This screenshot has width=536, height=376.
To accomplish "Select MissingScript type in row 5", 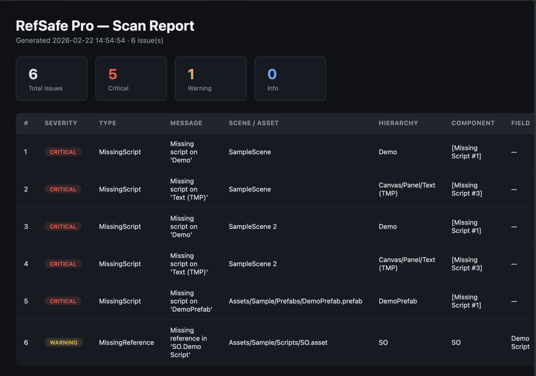I will point(120,301).
